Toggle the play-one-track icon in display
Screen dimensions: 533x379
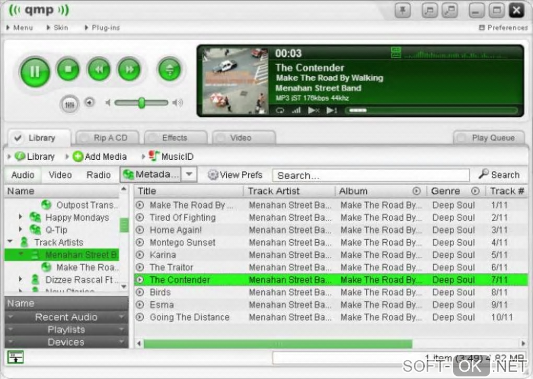click(x=332, y=110)
